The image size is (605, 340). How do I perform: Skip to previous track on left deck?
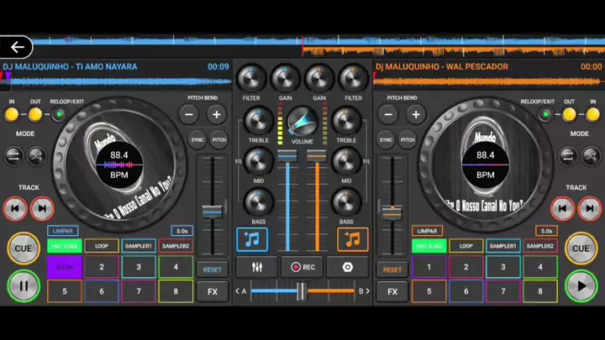[x=14, y=208]
